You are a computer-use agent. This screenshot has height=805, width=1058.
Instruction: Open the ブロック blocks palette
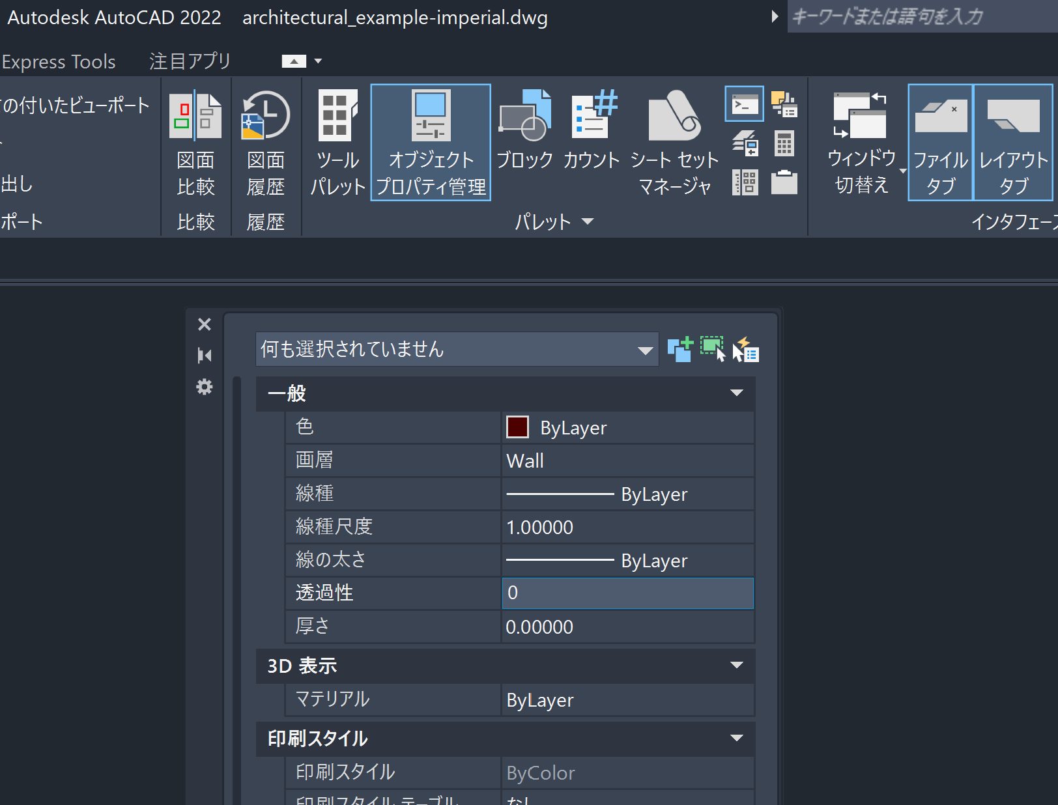tap(525, 130)
